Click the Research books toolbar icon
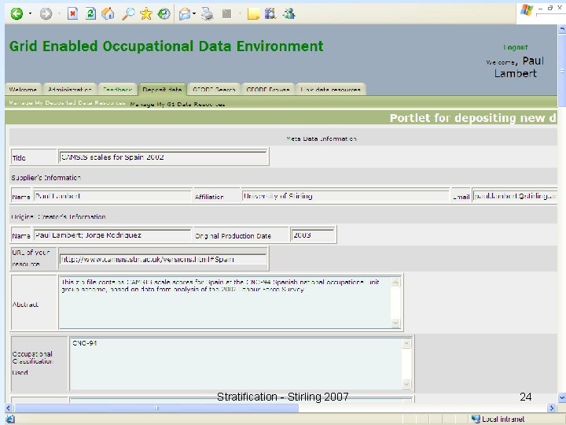Screen dimensions: 566x425 point(270,14)
